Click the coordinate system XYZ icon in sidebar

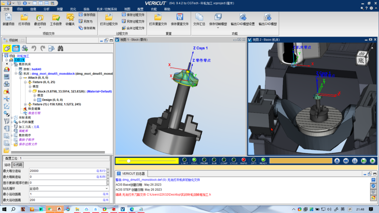pyautogui.click(x=7, y=106)
